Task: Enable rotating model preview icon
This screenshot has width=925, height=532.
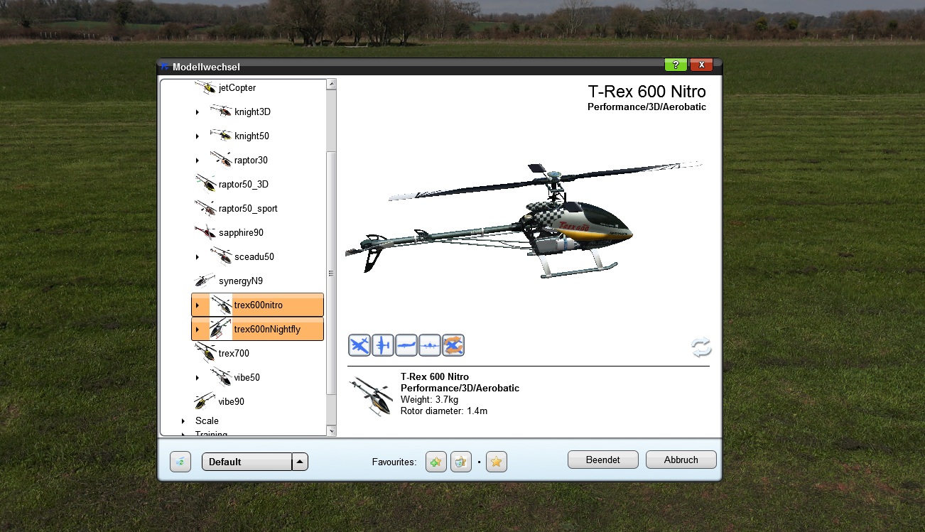Action: [453, 345]
